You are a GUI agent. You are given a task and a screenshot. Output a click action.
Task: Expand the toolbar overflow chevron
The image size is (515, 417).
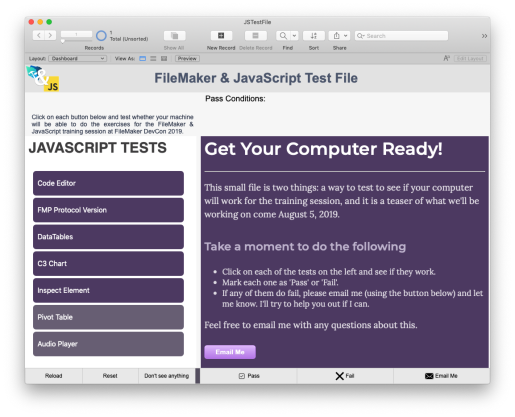(x=484, y=35)
